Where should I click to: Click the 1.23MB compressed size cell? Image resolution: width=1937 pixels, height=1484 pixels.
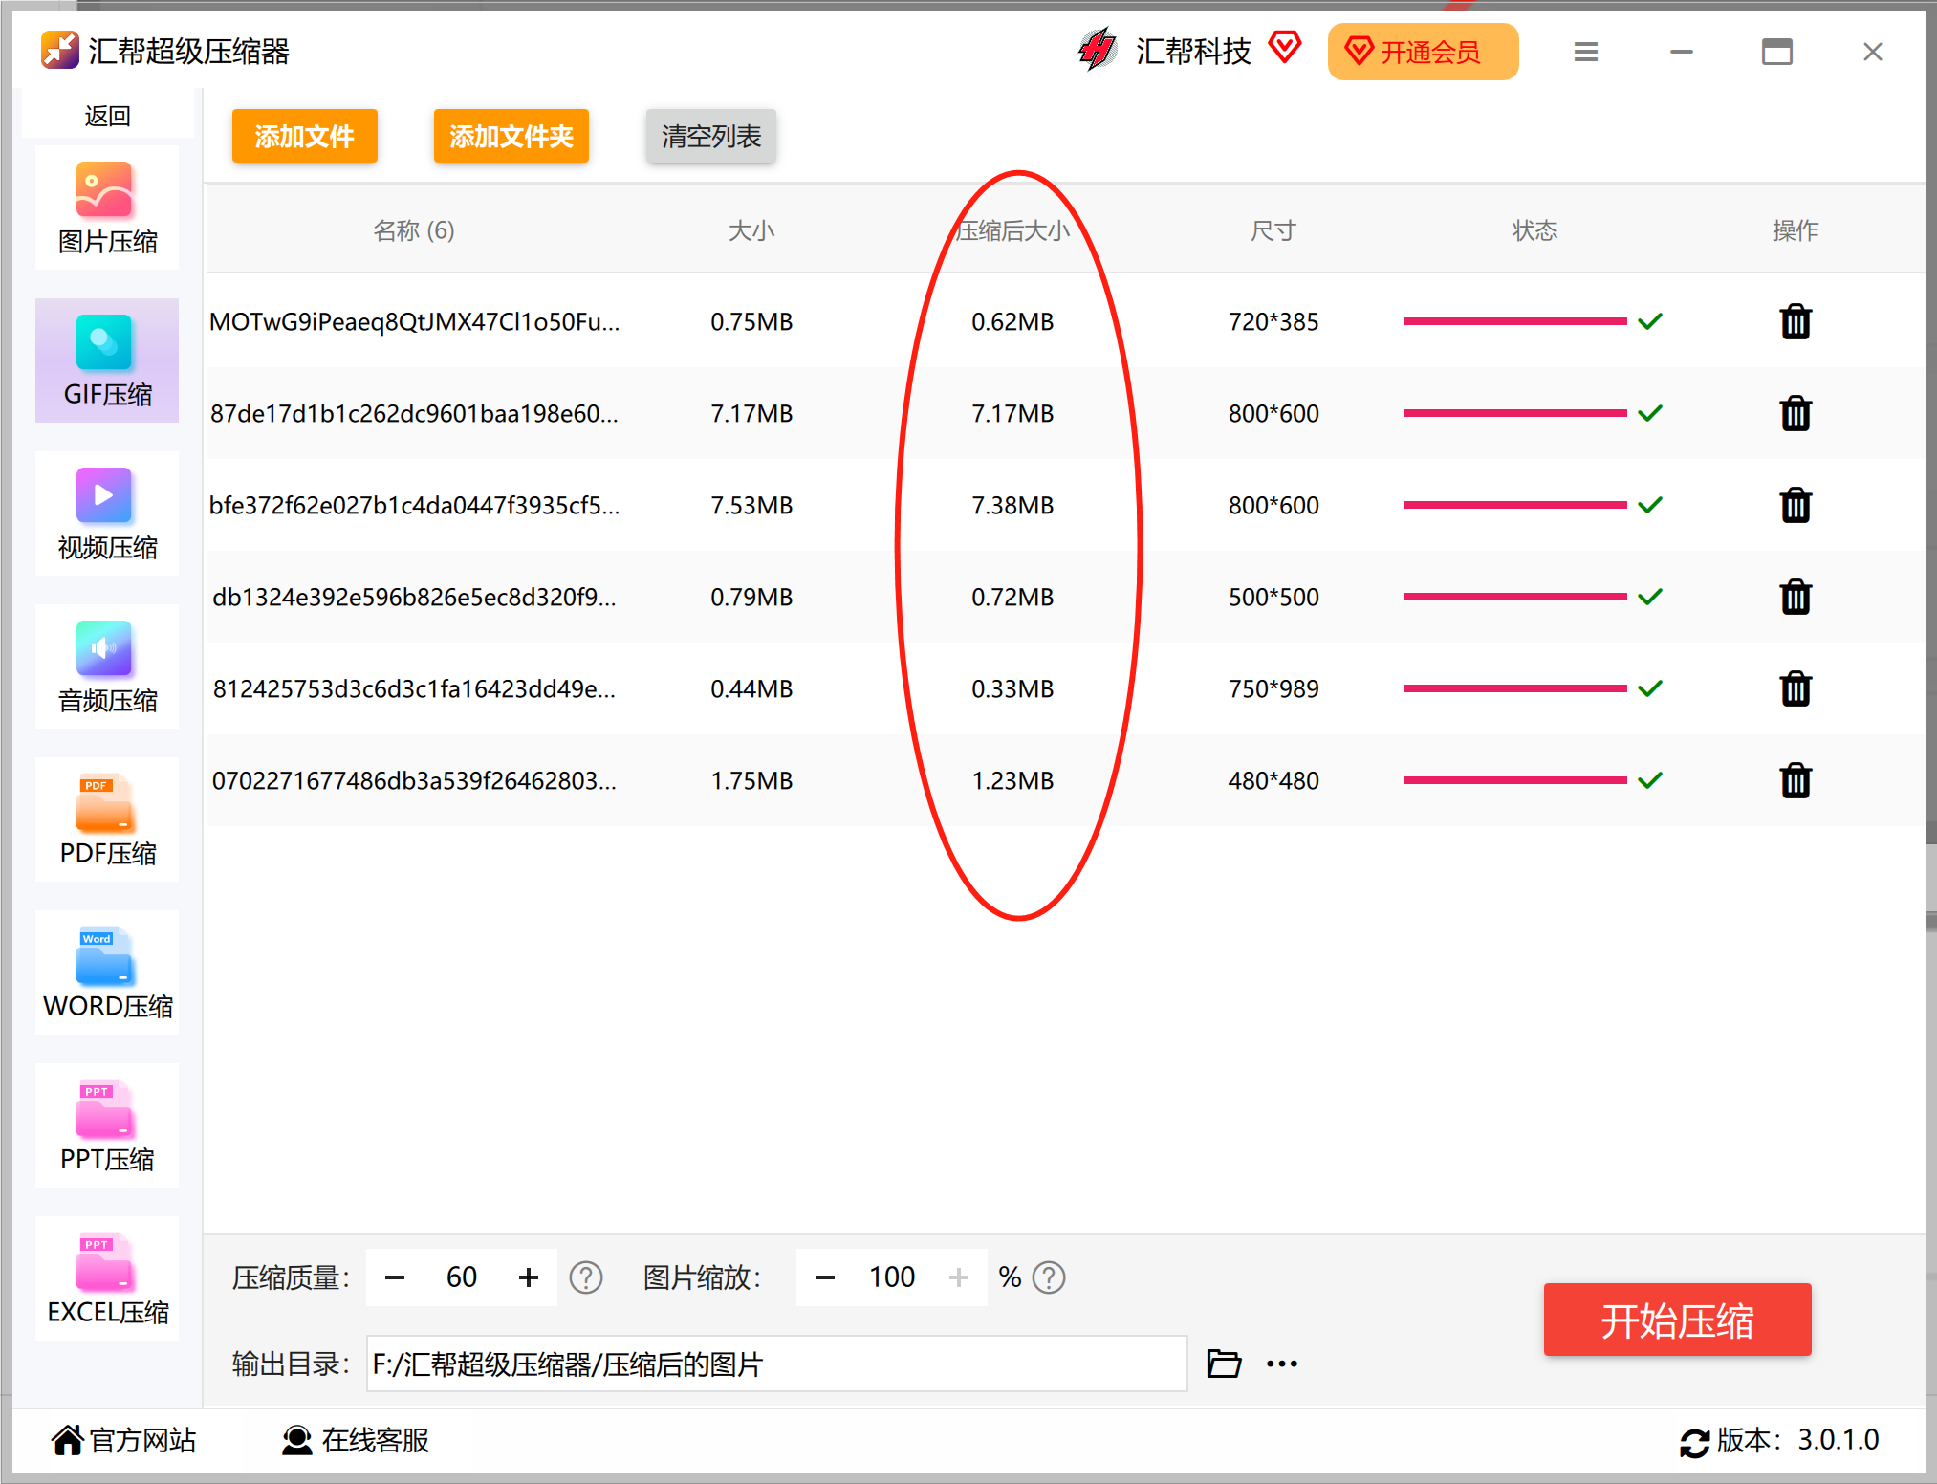point(1012,780)
